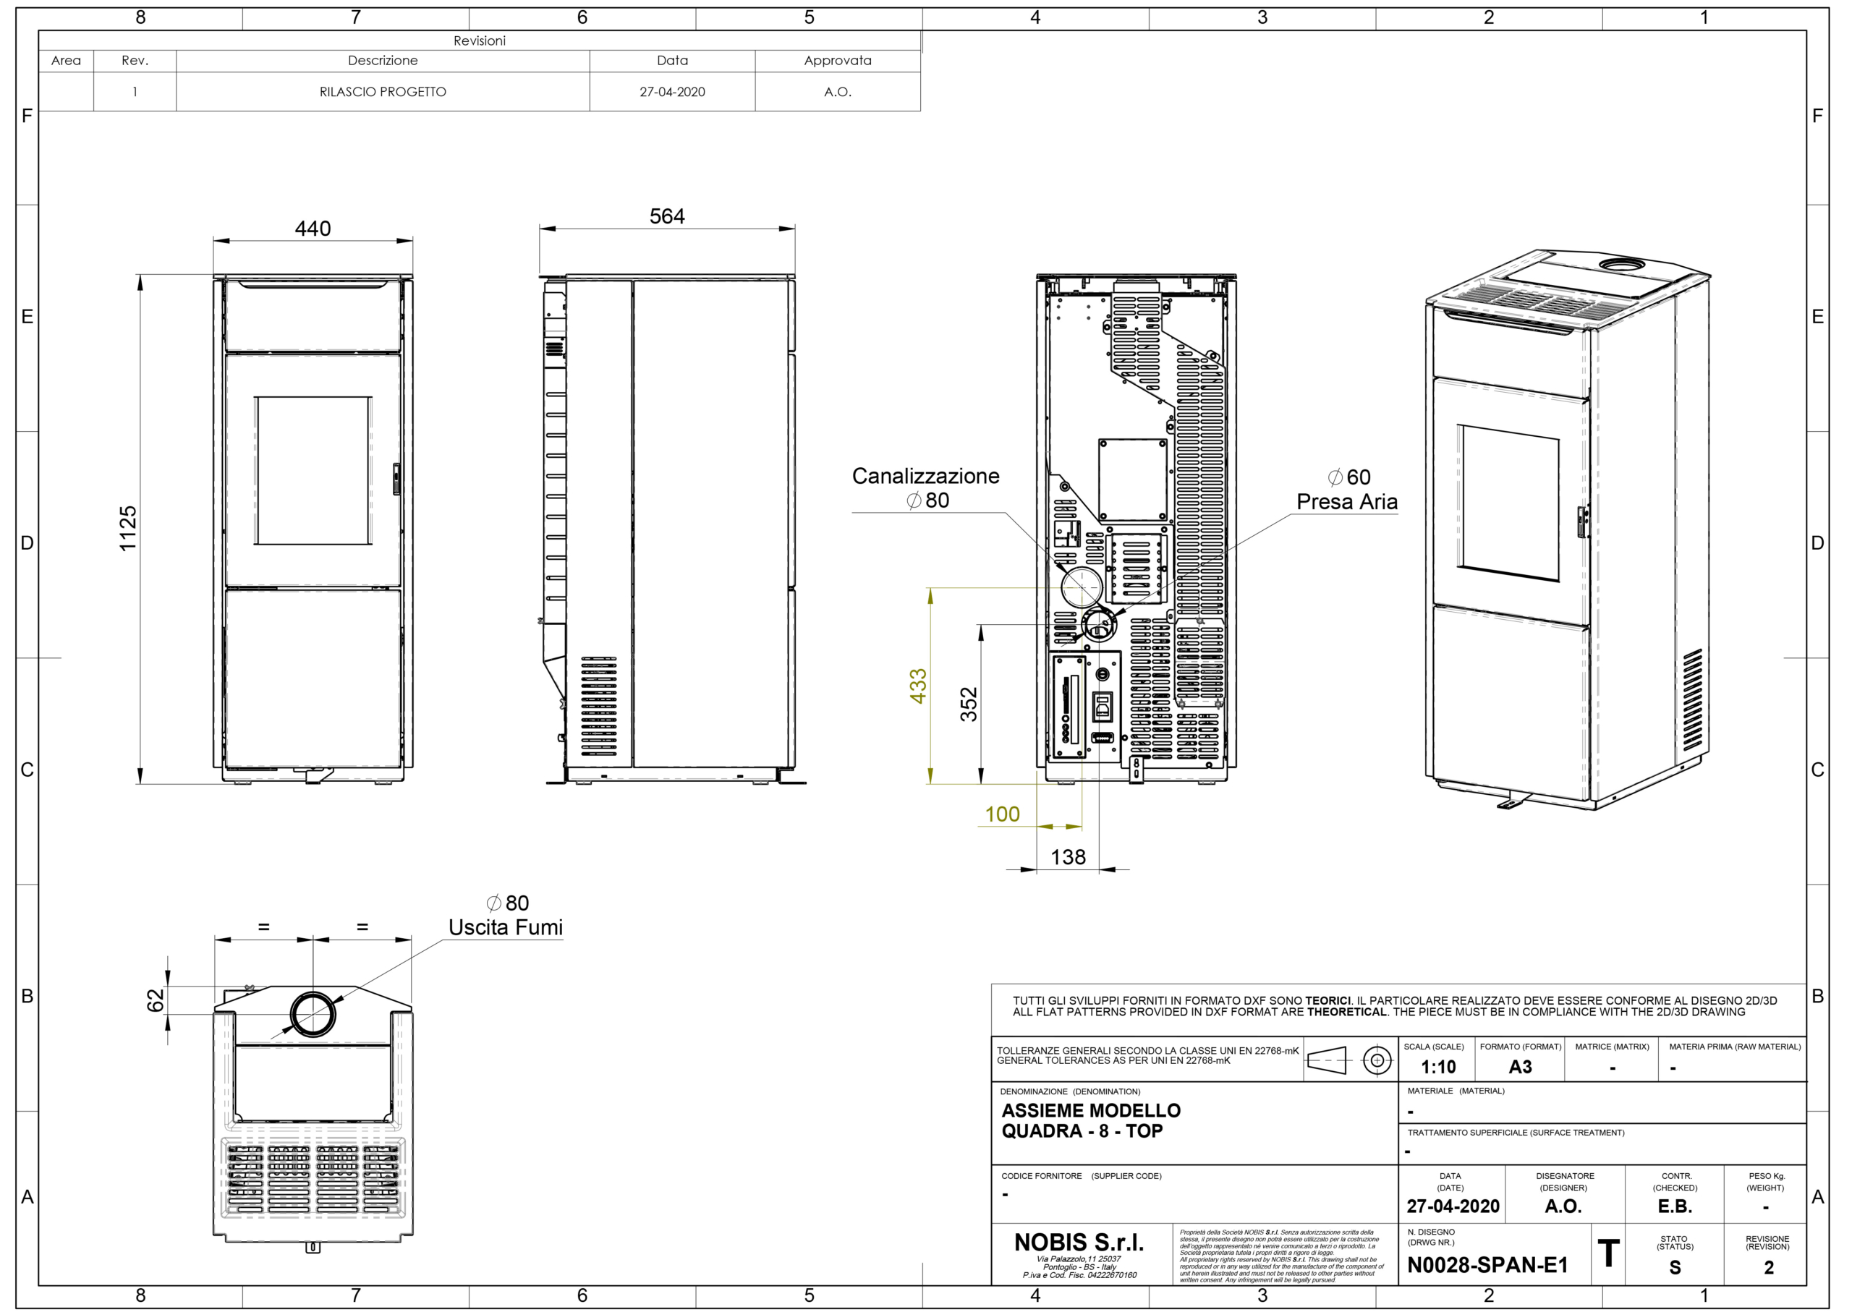This screenshot has height=1312, width=1852.
Task: Click the 440 width dimension on front view
Action: 313,229
